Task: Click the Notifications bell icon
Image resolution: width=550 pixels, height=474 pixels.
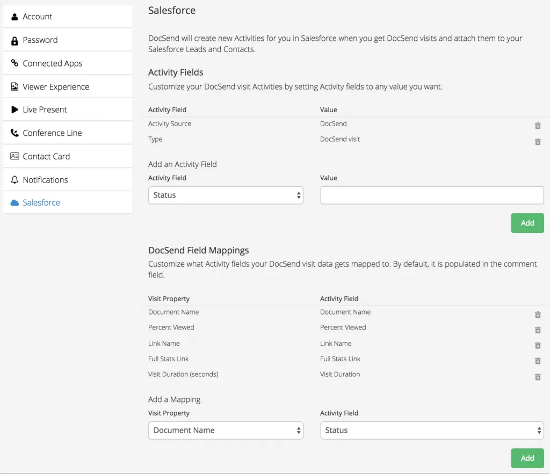Action: click(x=15, y=179)
